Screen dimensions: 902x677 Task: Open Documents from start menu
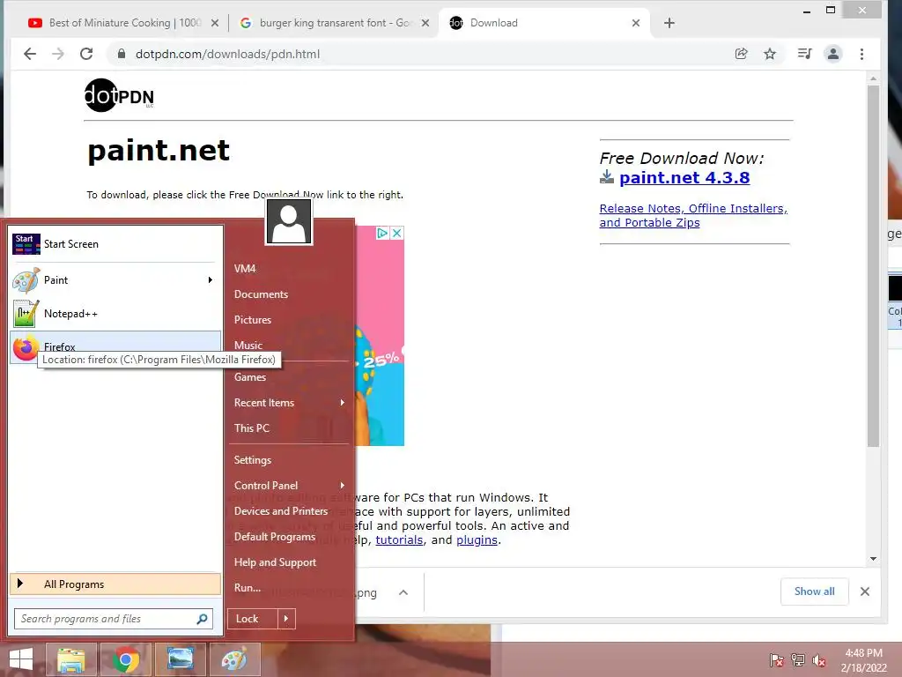pos(261,294)
